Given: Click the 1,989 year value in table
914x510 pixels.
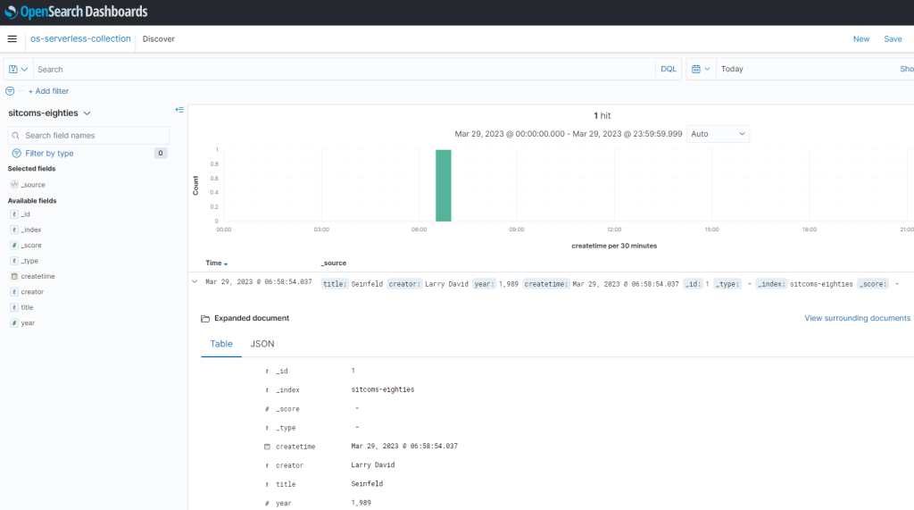Looking at the screenshot, I should 361,503.
